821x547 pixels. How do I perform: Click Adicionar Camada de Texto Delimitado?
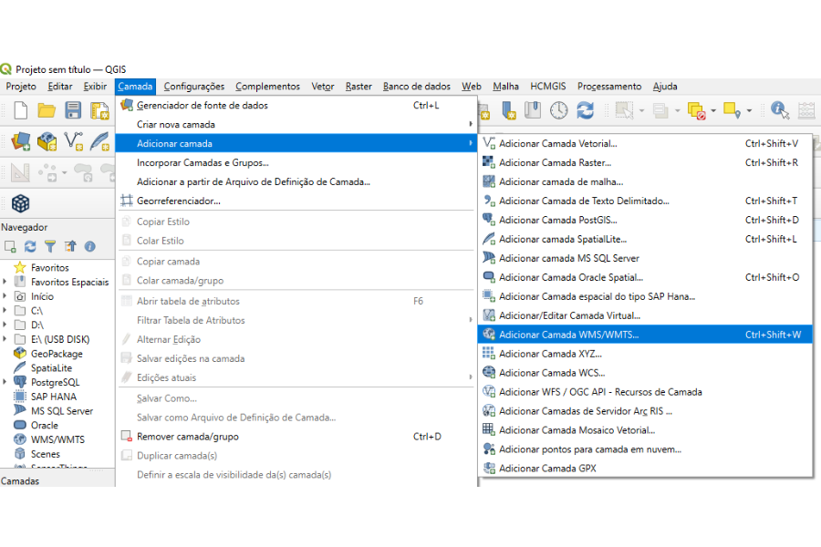tap(584, 201)
